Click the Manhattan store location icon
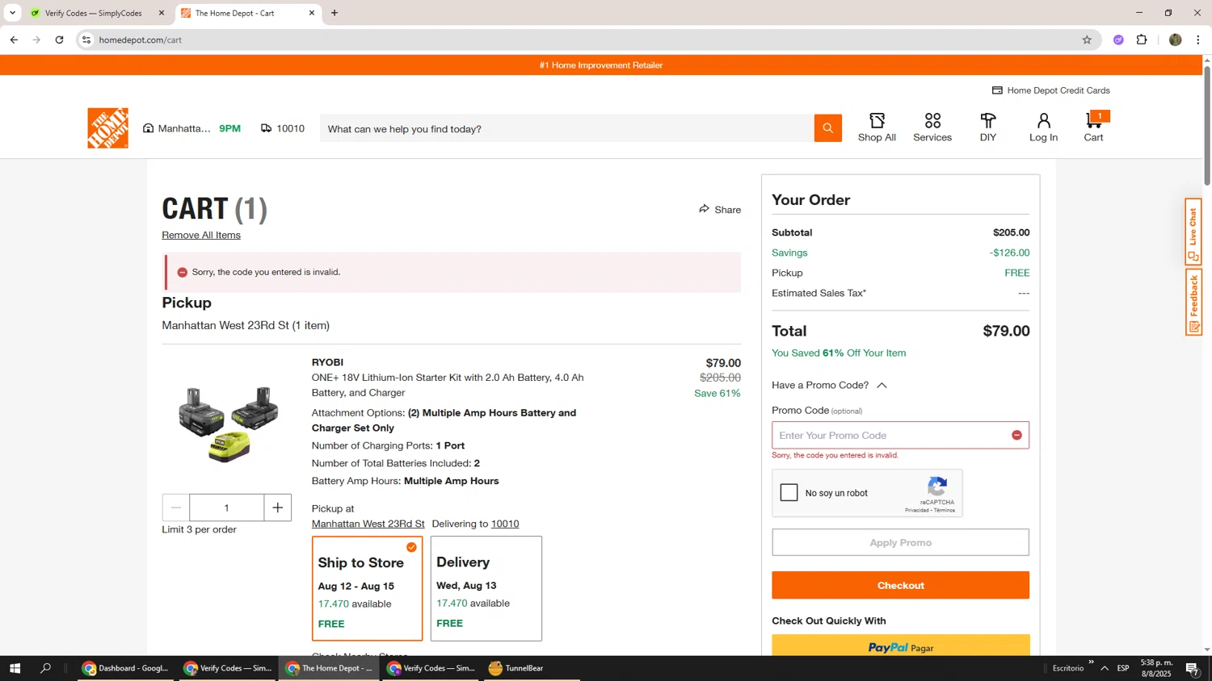This screenshot has height=681, width=1212. coord(148,128)
